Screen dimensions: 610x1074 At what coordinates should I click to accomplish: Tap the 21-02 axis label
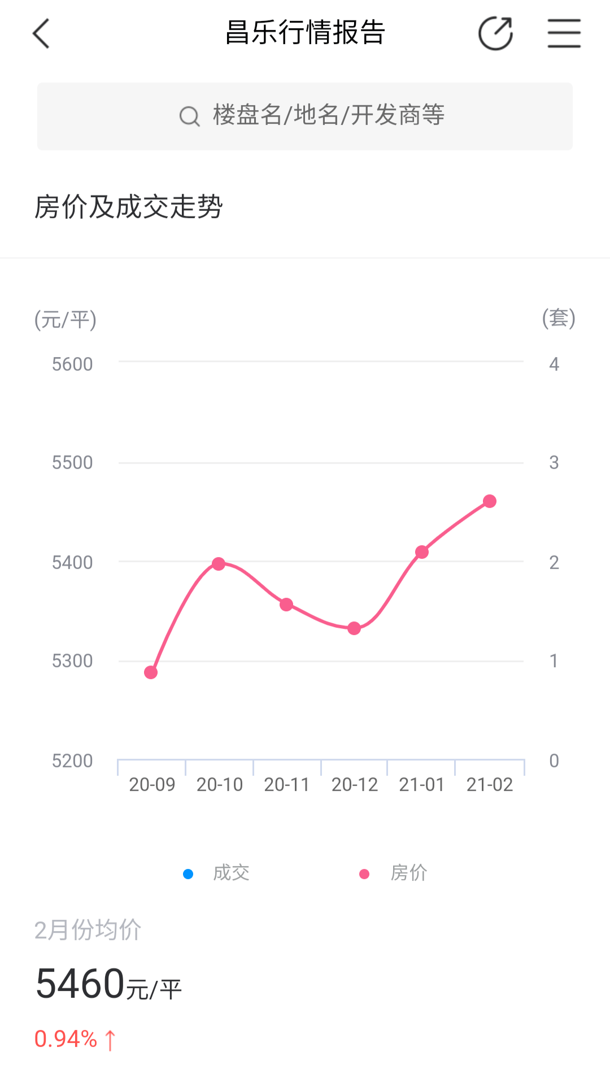point(490,785)
